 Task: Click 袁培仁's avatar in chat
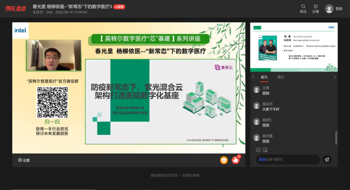(x=256, y=121)
